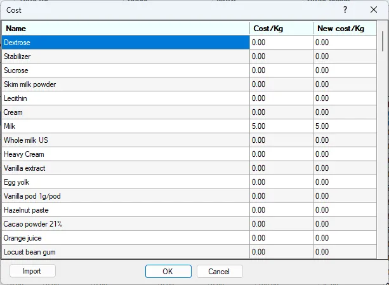
Task: Edit New cost/Kg for Whole milk US
Action: (345, 140)
